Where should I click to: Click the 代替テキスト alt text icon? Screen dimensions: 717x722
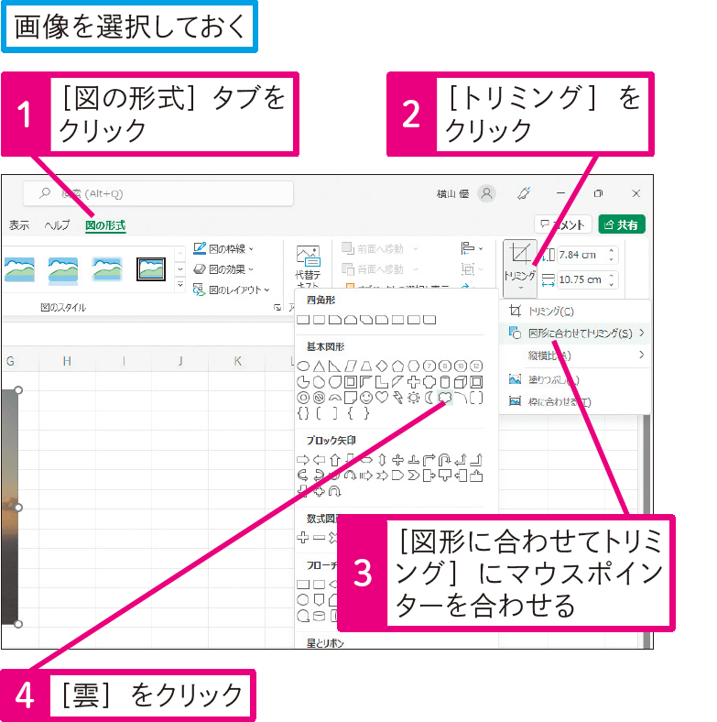309,256
